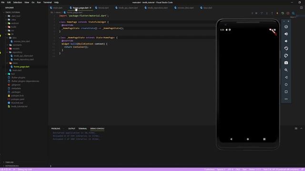Open the Terminal menu
Image resolution: width=305 pixels, height=171 pixels.
[x=47, y=2]
